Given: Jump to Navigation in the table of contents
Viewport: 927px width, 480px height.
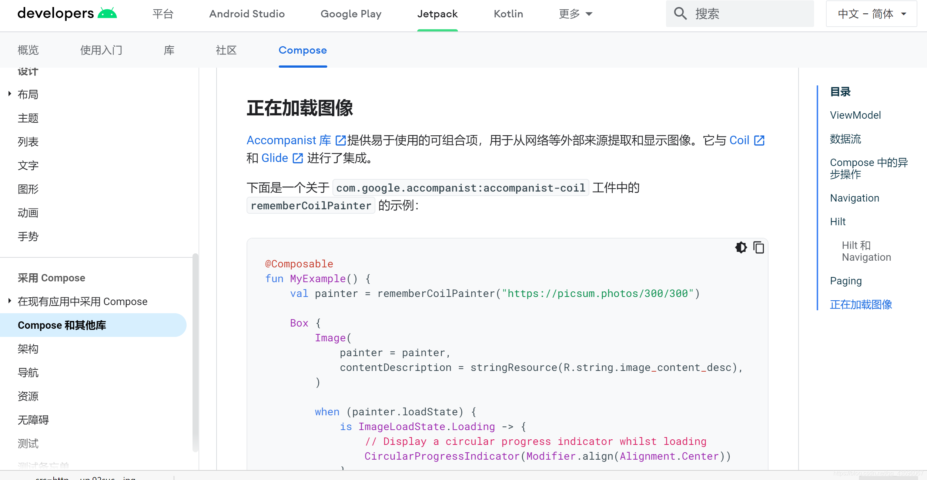Looking at the screenshot, I should click(x=854, y=198).
